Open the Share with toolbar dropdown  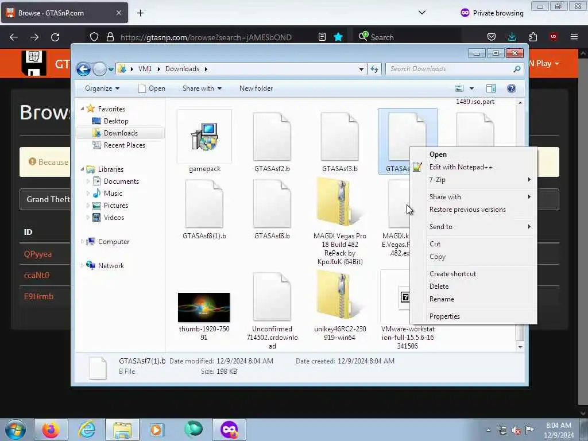[x=202, y=88]
